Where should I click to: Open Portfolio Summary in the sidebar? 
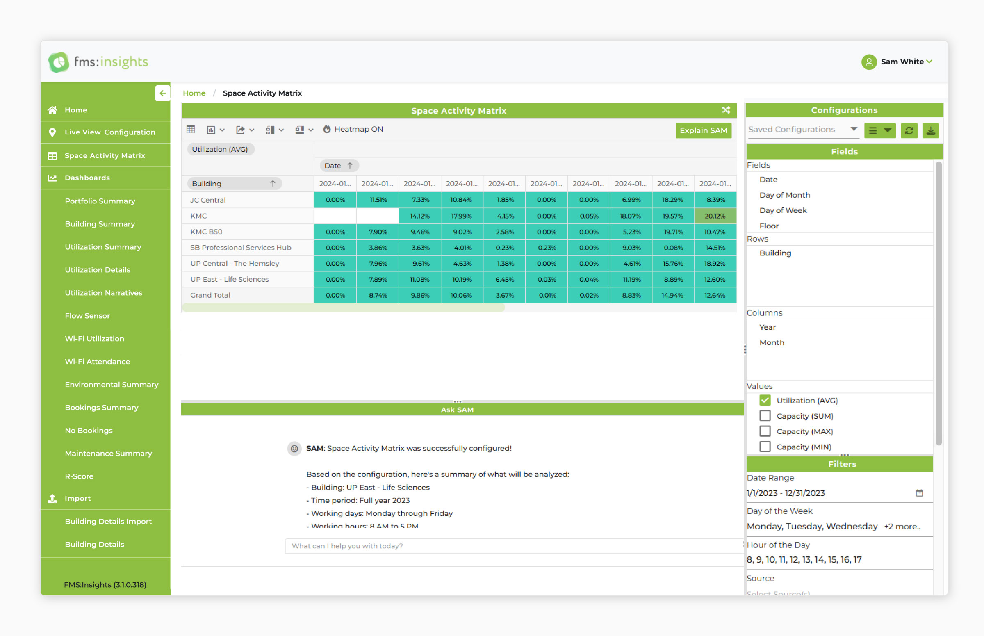pos(100,201)
